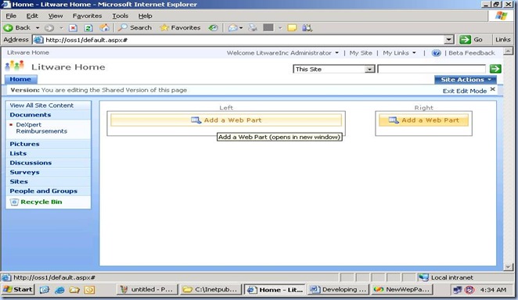
Task: Open the Tools menu
Action: pos(121,16)
